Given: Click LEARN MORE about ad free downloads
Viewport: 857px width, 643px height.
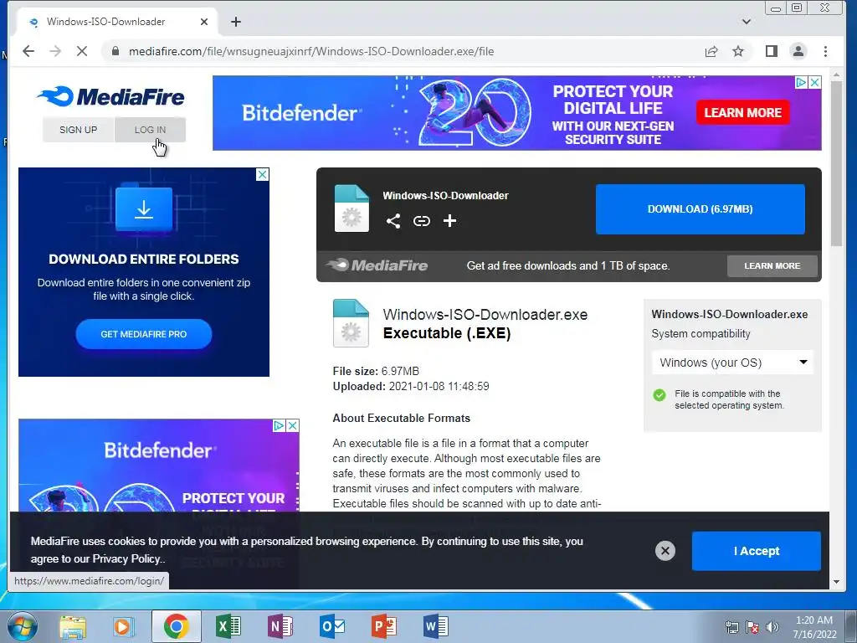Looking at the screenshot, I should coord(772,265).
